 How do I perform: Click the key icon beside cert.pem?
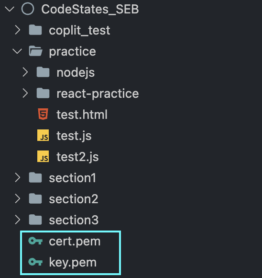(35, 241)
